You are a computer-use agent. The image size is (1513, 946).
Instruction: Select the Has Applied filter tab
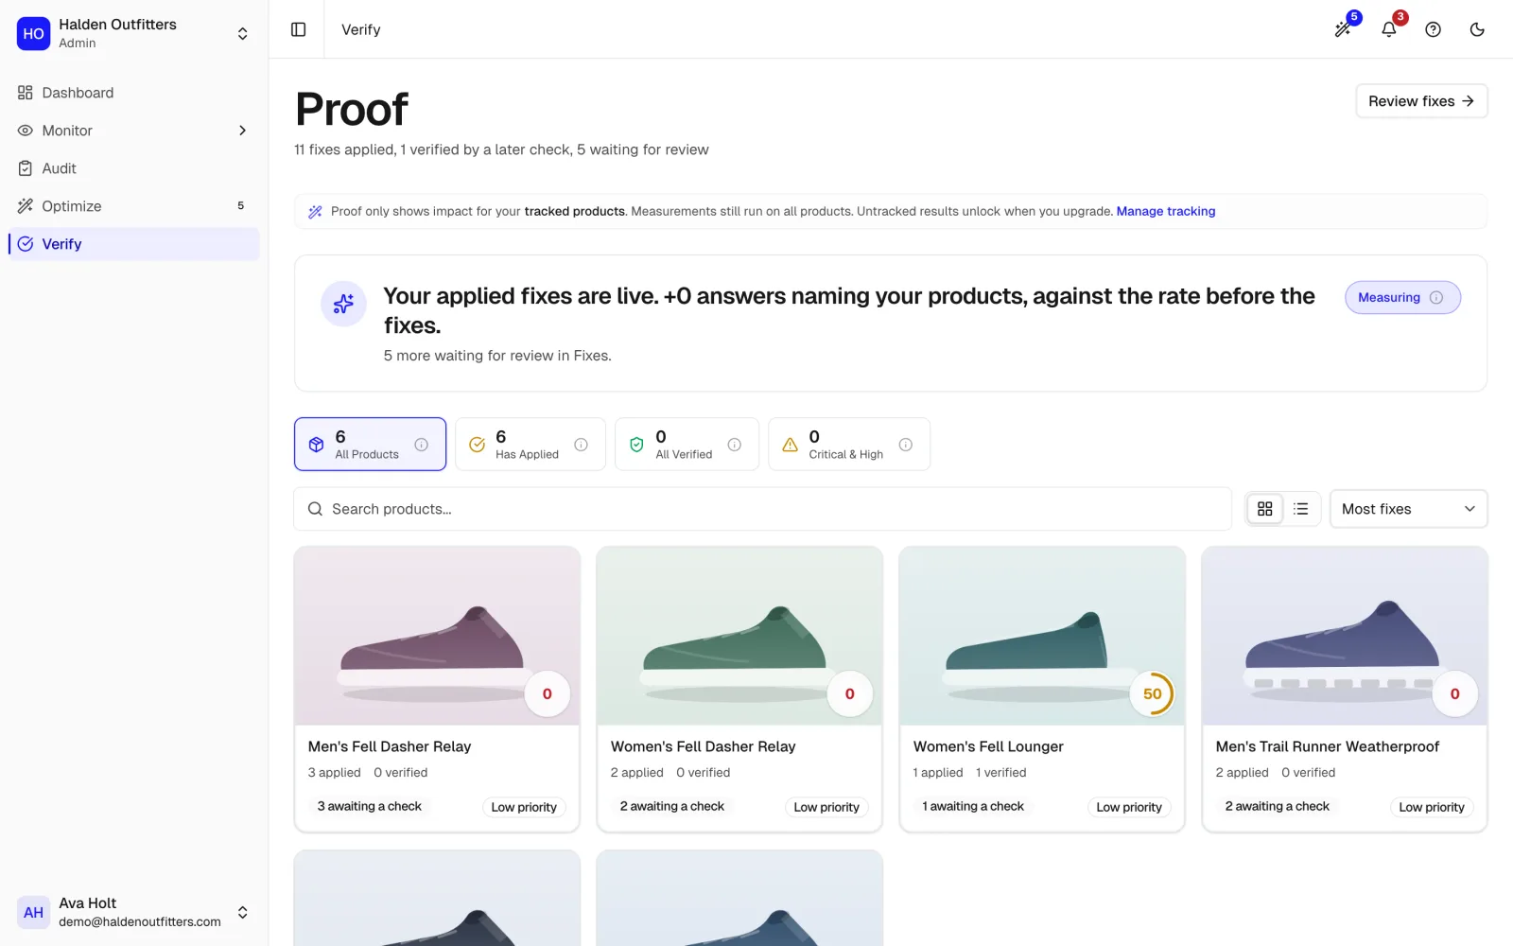tap(530, 445)
